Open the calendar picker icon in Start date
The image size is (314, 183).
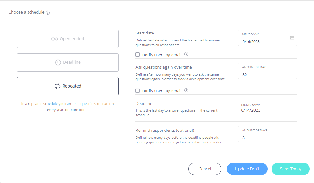pyautogui.click(x=292, y=38)
